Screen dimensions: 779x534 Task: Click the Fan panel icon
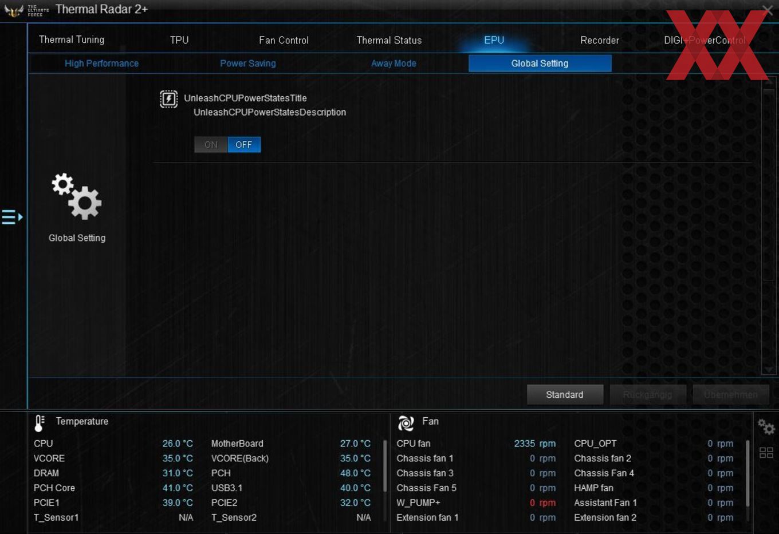pyautogui.click(x=406, y=423)
